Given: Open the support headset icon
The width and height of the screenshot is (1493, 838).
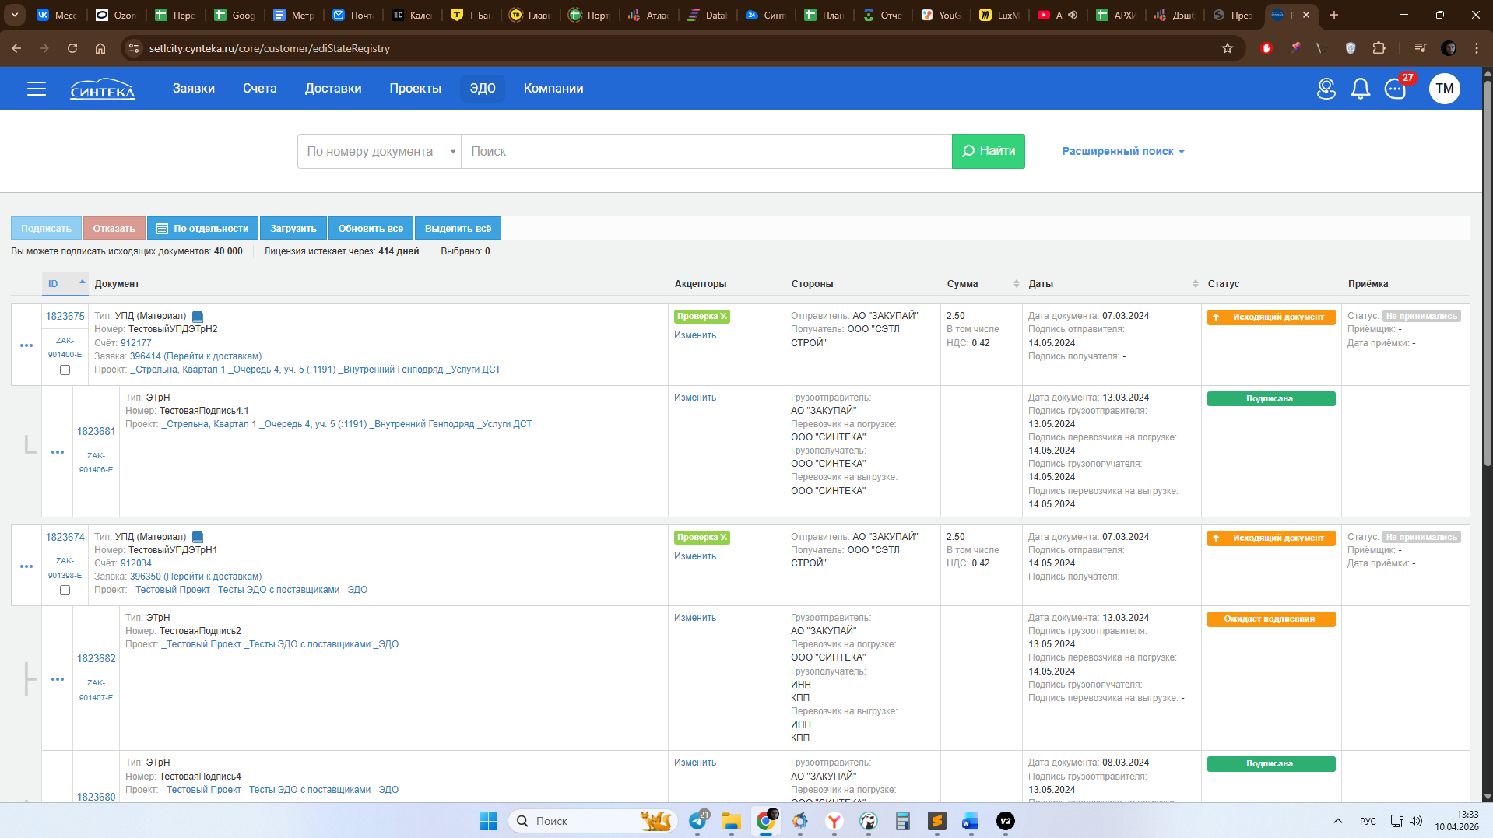Looking at the screenshot, I should point(1326,89).
